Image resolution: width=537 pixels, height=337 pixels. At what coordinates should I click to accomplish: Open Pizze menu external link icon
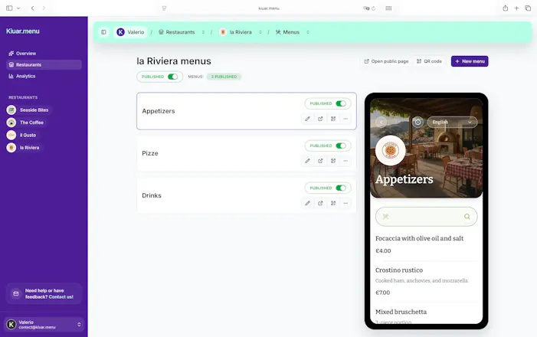click(x=320, y=161)
